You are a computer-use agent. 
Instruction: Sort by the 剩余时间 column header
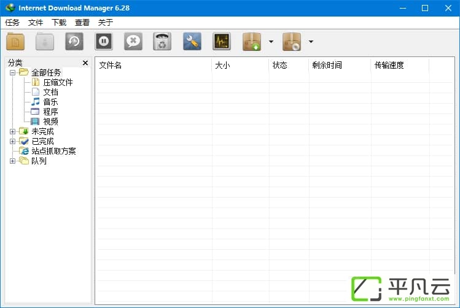[x=340, y=65]
